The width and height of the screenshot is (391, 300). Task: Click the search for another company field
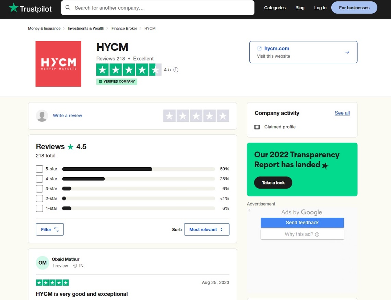[157, 8]
